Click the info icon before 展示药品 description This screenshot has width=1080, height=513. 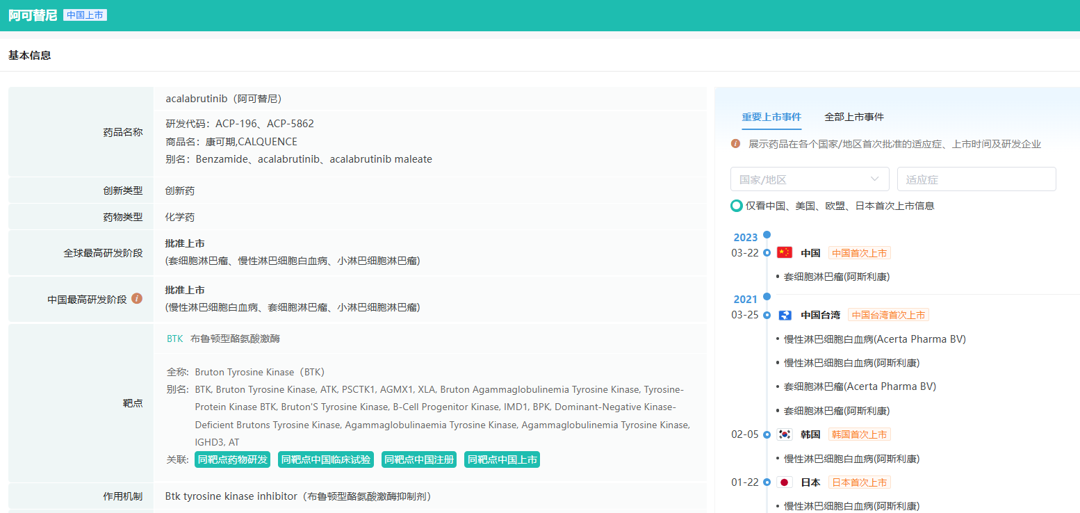(735, 144)
